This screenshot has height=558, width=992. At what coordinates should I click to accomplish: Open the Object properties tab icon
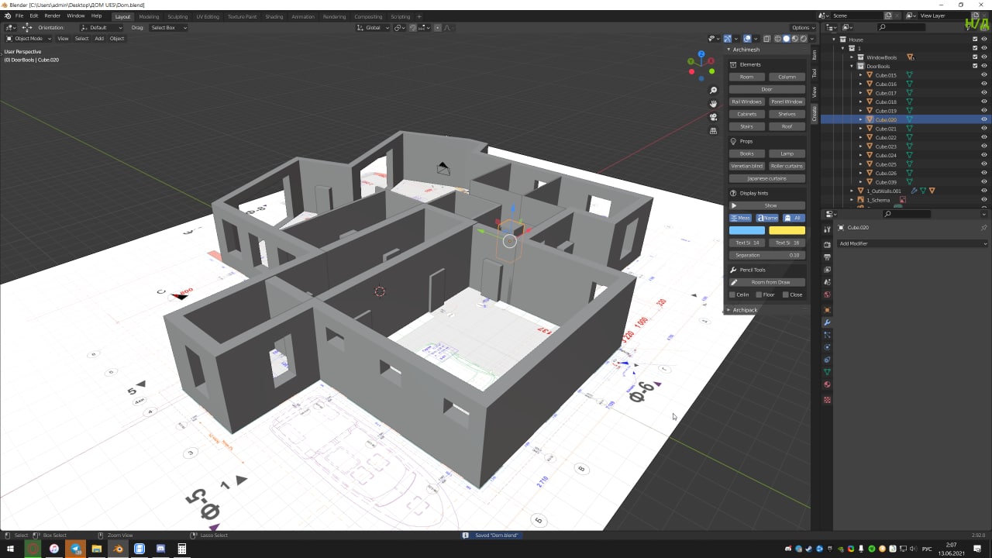[827, 310]
